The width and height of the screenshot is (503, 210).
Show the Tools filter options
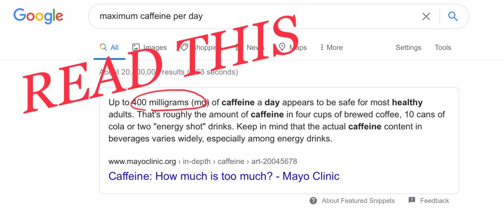click(443, 47)
